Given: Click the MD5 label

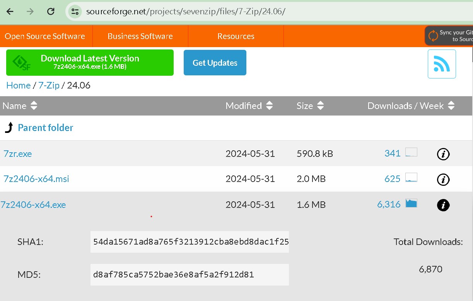Looking at the screenshot, I should (29, 275).
